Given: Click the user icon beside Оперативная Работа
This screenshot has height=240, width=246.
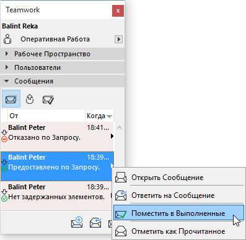Looking at the screenshot, I should pyautogui.click(x=7, y=39).
